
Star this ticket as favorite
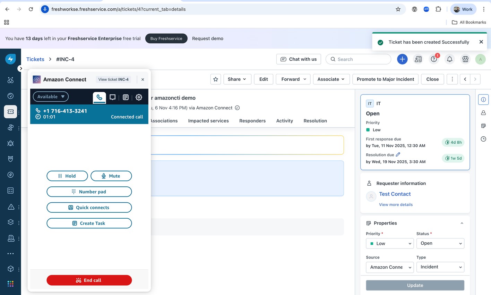pos(215,79)
